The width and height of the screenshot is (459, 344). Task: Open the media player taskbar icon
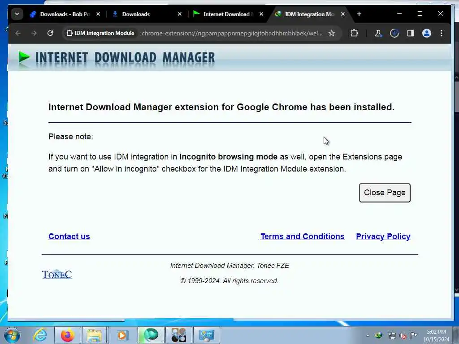pyautogui.click(x=122, y=335)
